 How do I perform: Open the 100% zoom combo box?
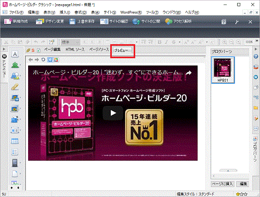249,42
